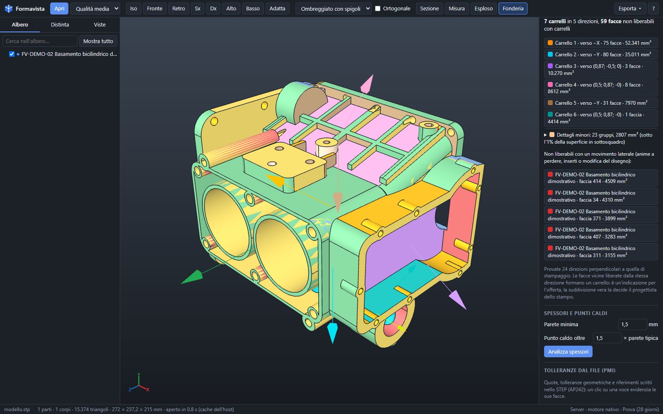Image resolution: width=663 pixels, height=414 pixels.
Task: Activate the Esploso tool
Action: pos(484,9)
